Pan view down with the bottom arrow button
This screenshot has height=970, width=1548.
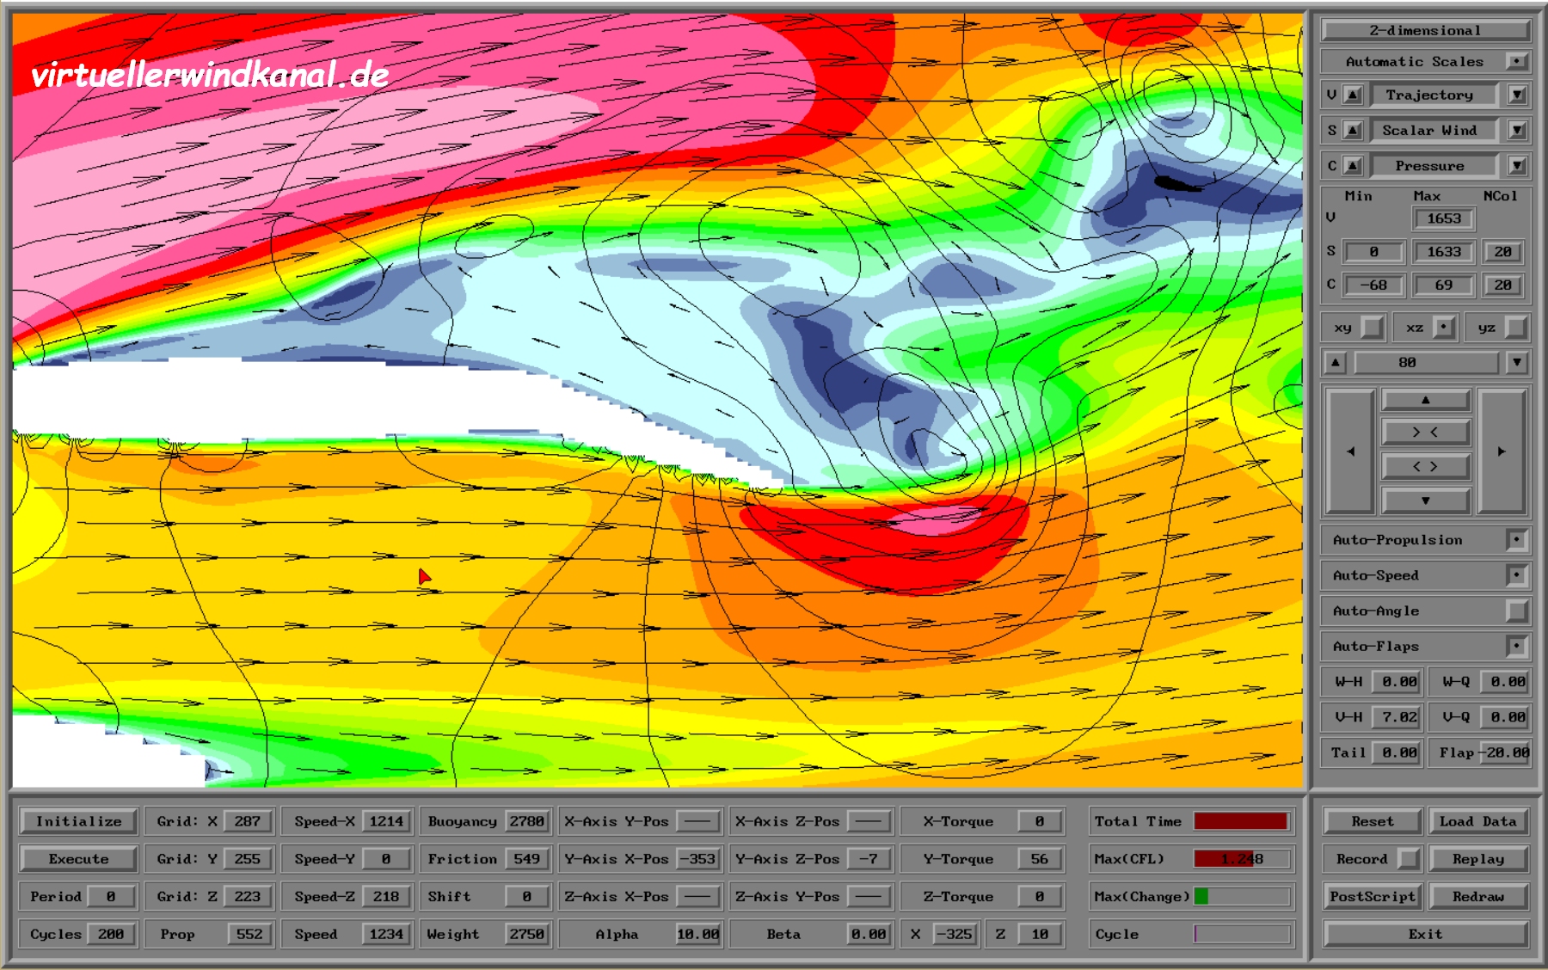(x=1425, y=500)
